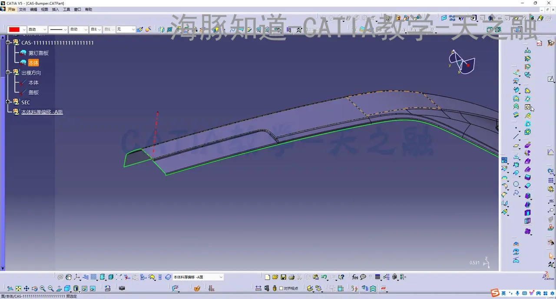Click the compass in the viewport
The image size is (556, 299).
point(461,62)
